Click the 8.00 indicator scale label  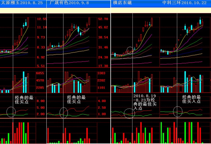[x=41, y=101]
